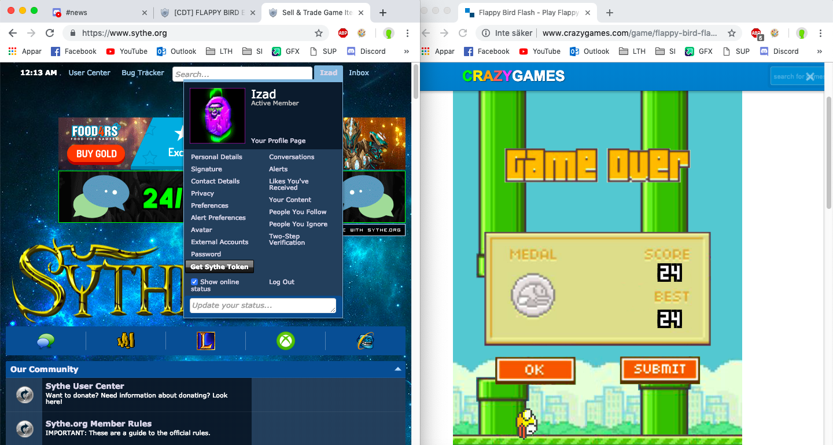Open the Bug Tracker link

[x=143, y=73]
